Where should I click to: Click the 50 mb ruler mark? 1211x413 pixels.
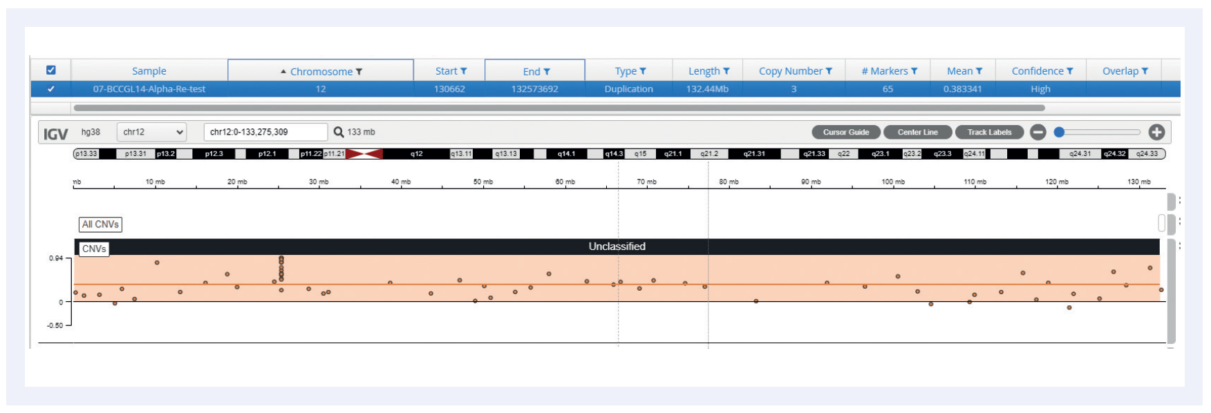tap(483, 182)
